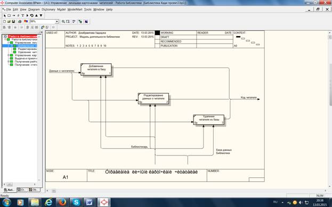
Task: Print the diagram using the printer icon
Action: [20, 22]
